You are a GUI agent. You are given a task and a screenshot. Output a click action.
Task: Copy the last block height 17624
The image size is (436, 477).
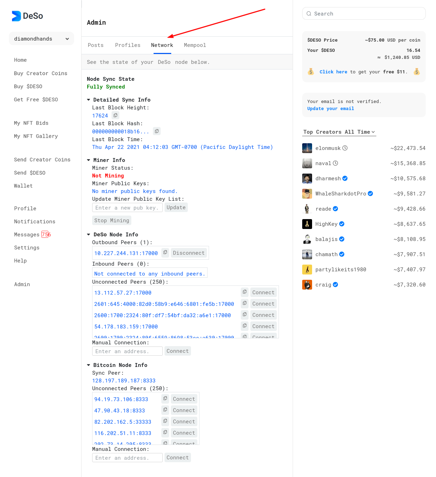115,115
